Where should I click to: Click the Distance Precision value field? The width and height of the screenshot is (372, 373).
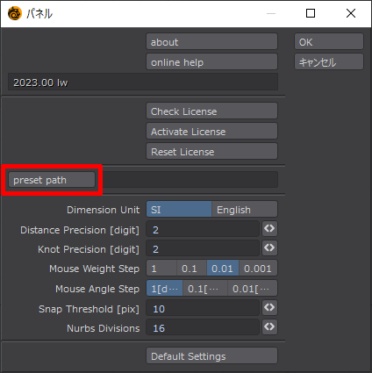(x=203, y=229)
